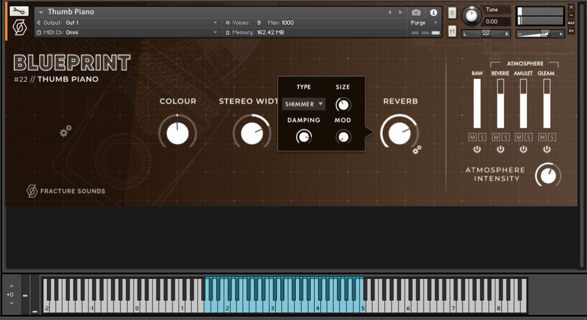Open the Output Out 1 dropdown

[x=127, y=22]
